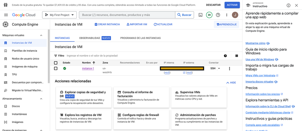This screenshot has height=131, width=302.
Task: Collapse the Almacenamiento section
Action: [x=41, y=99]
